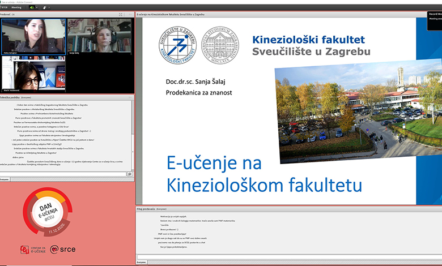Click the 'E-učenje na Kineziološkom fakultetu' title
442x266 pixels.
click(264, 174)
